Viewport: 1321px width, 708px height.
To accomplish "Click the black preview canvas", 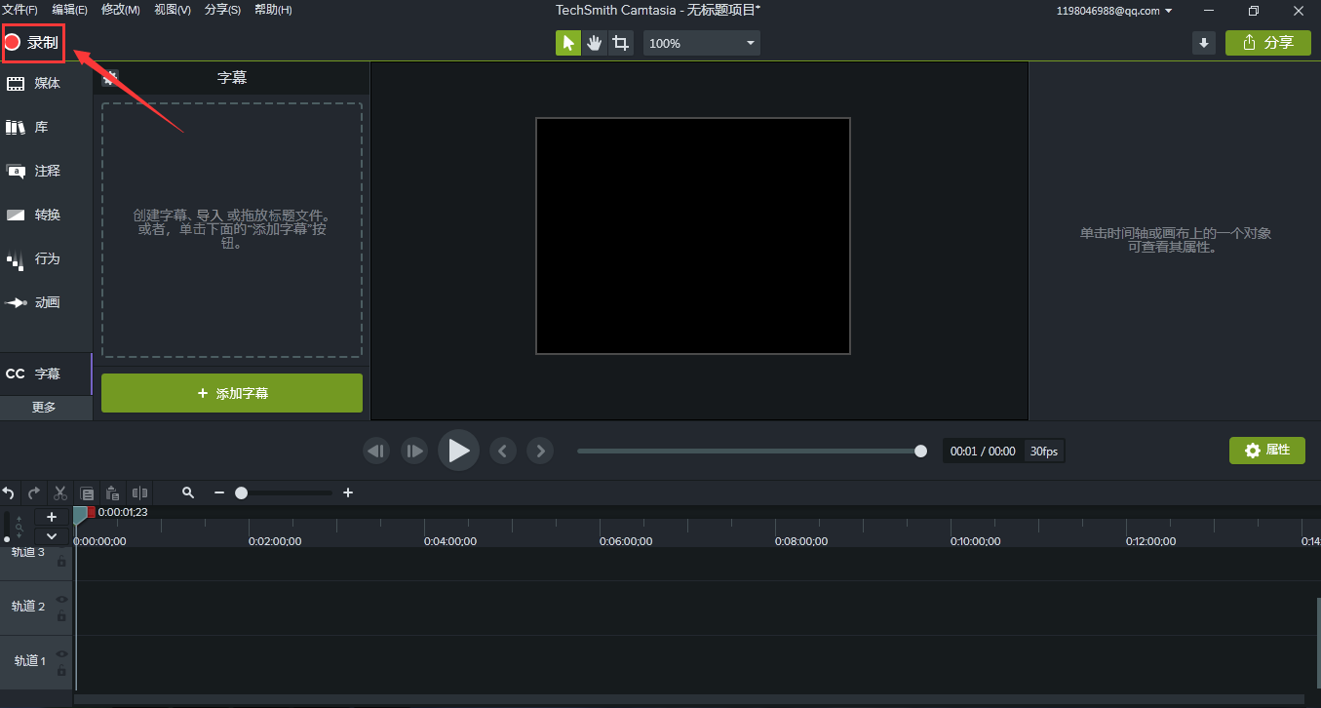I will point(693,236).
